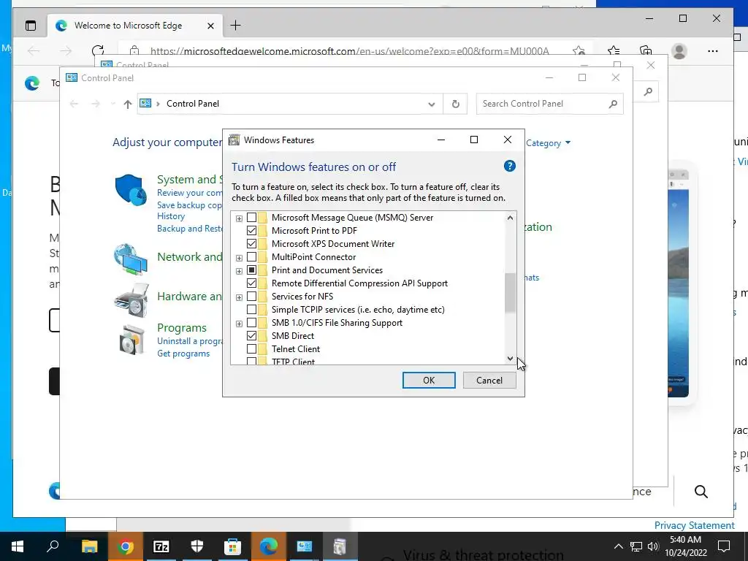
Task: Open File Explorer from taskbar
Action: (x=89, y=546)
